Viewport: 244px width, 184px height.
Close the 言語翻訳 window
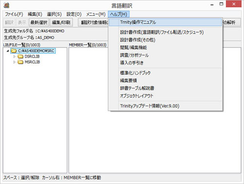click(234, 4)
